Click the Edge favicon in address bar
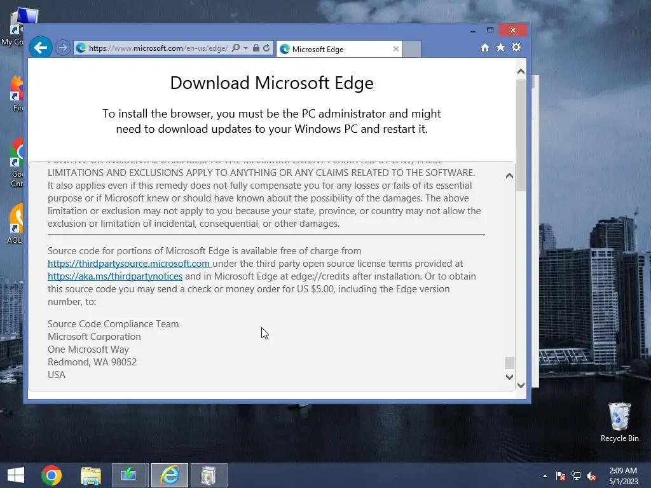Screen dimensions: 651x488 point(81,48)
